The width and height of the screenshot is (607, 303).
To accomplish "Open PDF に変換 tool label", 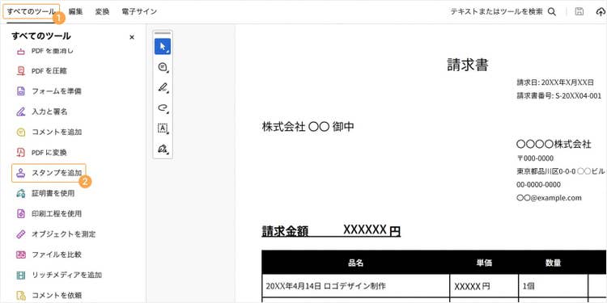I will 49,152.
